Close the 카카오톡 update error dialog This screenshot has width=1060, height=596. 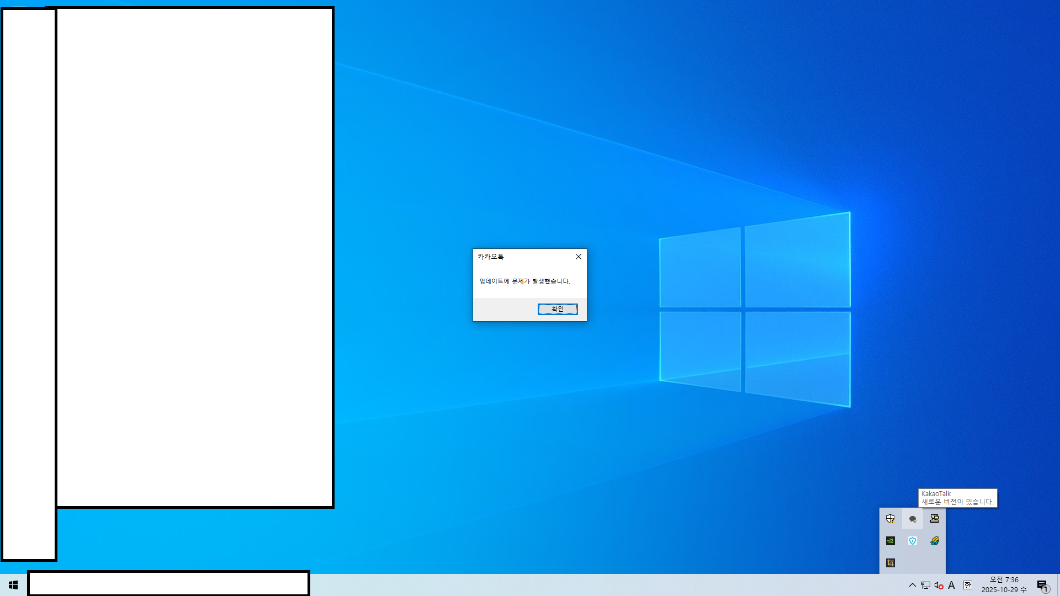(x=578, y=257)
